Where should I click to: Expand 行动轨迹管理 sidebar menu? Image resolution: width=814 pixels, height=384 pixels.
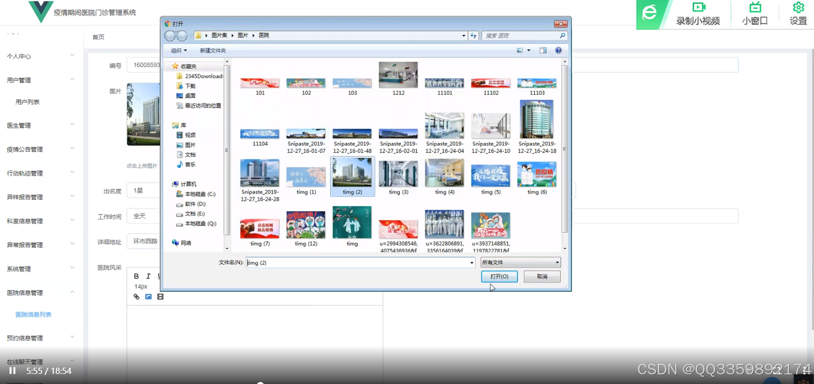click(40, 173)
